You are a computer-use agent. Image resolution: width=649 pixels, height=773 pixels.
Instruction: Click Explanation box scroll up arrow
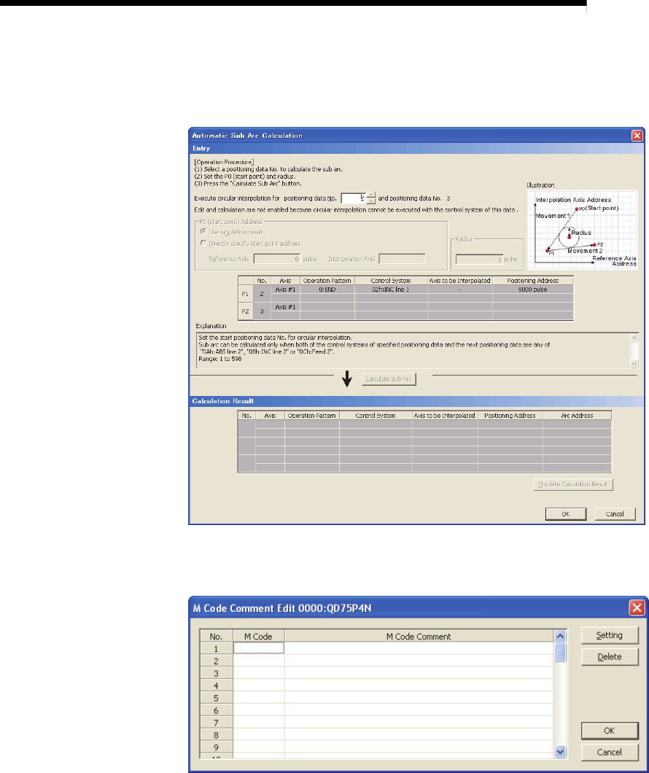[634, 338]
